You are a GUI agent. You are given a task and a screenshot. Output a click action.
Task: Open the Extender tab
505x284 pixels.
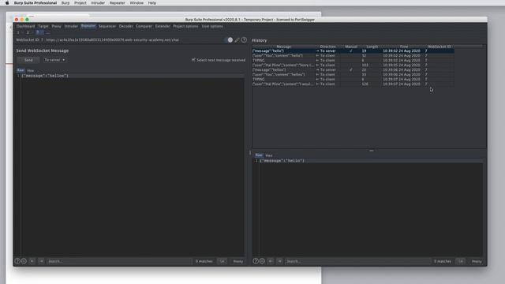tap(163, 26)
